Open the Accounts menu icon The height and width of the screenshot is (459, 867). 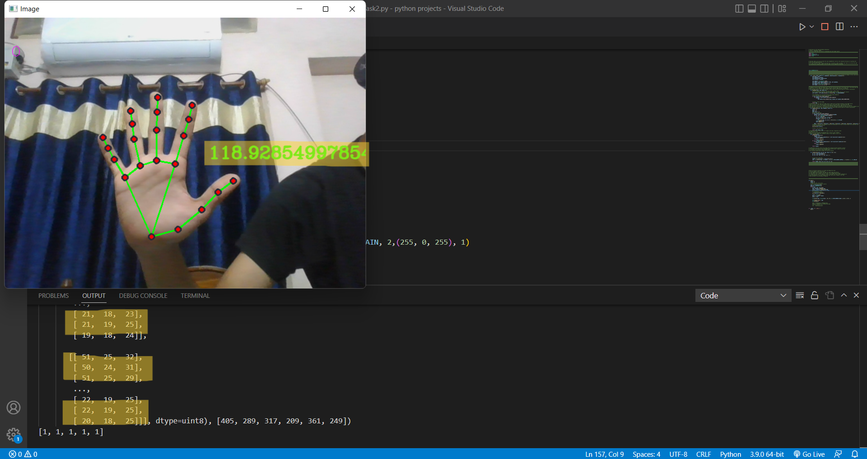[14, 408]
